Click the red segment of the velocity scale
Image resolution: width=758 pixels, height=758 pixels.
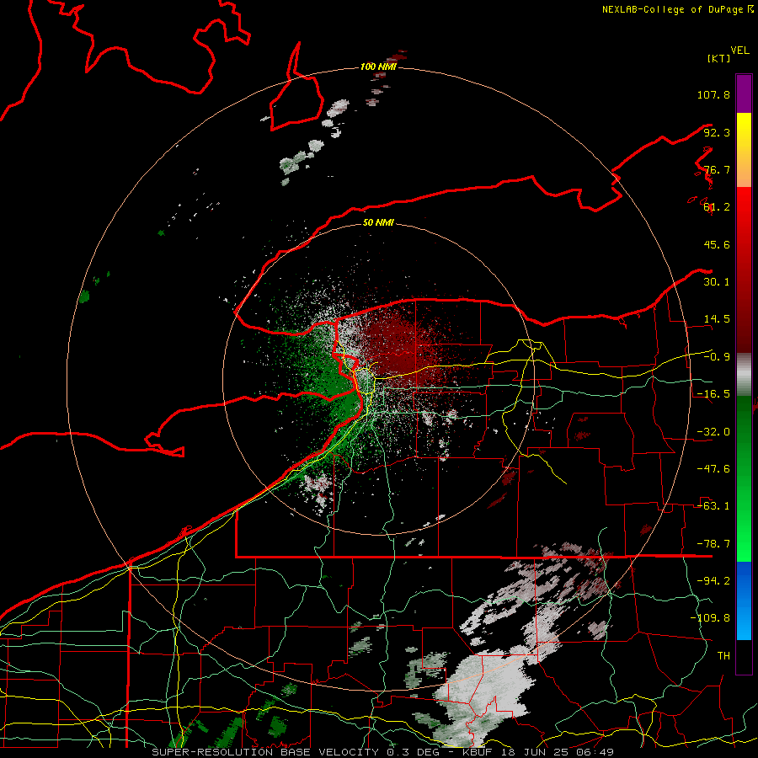(x=744, y=270)
